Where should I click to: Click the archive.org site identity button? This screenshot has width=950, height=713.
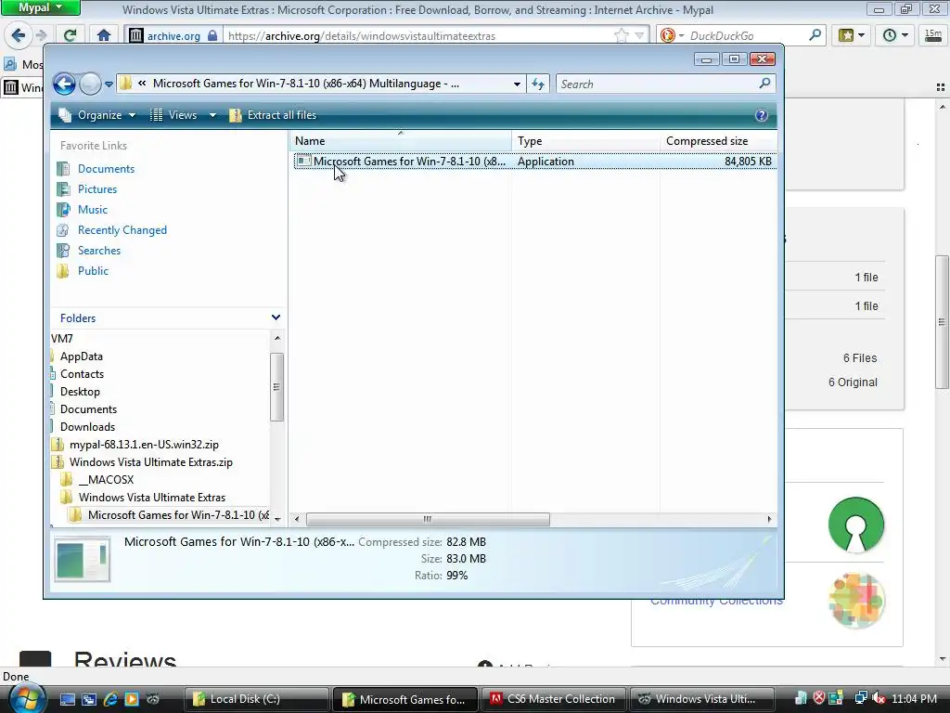click(x=173, y=36)
